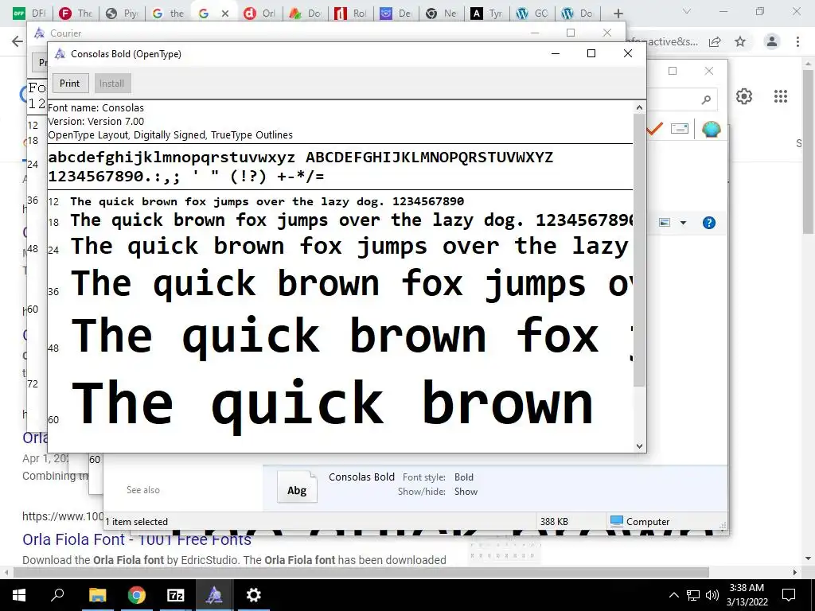Open the Chrome profile avatar
The height and width of the screenshot is (611, 815).
pos(772,41)
